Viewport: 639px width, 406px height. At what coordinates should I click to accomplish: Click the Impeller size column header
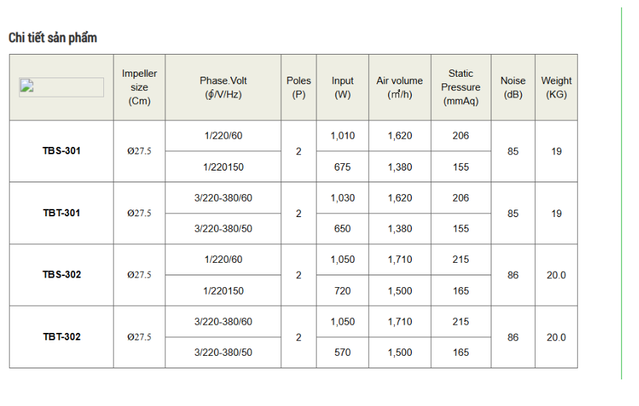tap(139, 87)
